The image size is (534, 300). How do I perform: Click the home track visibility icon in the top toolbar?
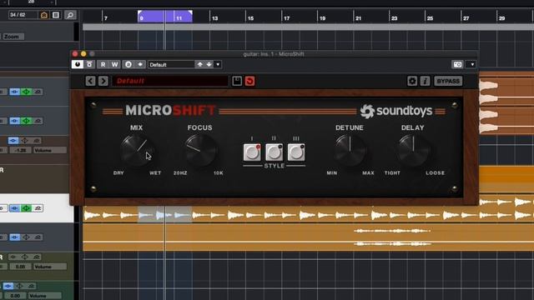click(44, 15)
